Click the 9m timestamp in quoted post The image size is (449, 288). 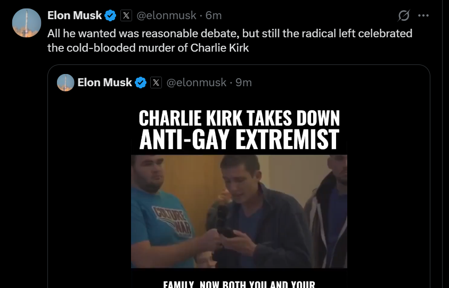(x=244, y=83)
